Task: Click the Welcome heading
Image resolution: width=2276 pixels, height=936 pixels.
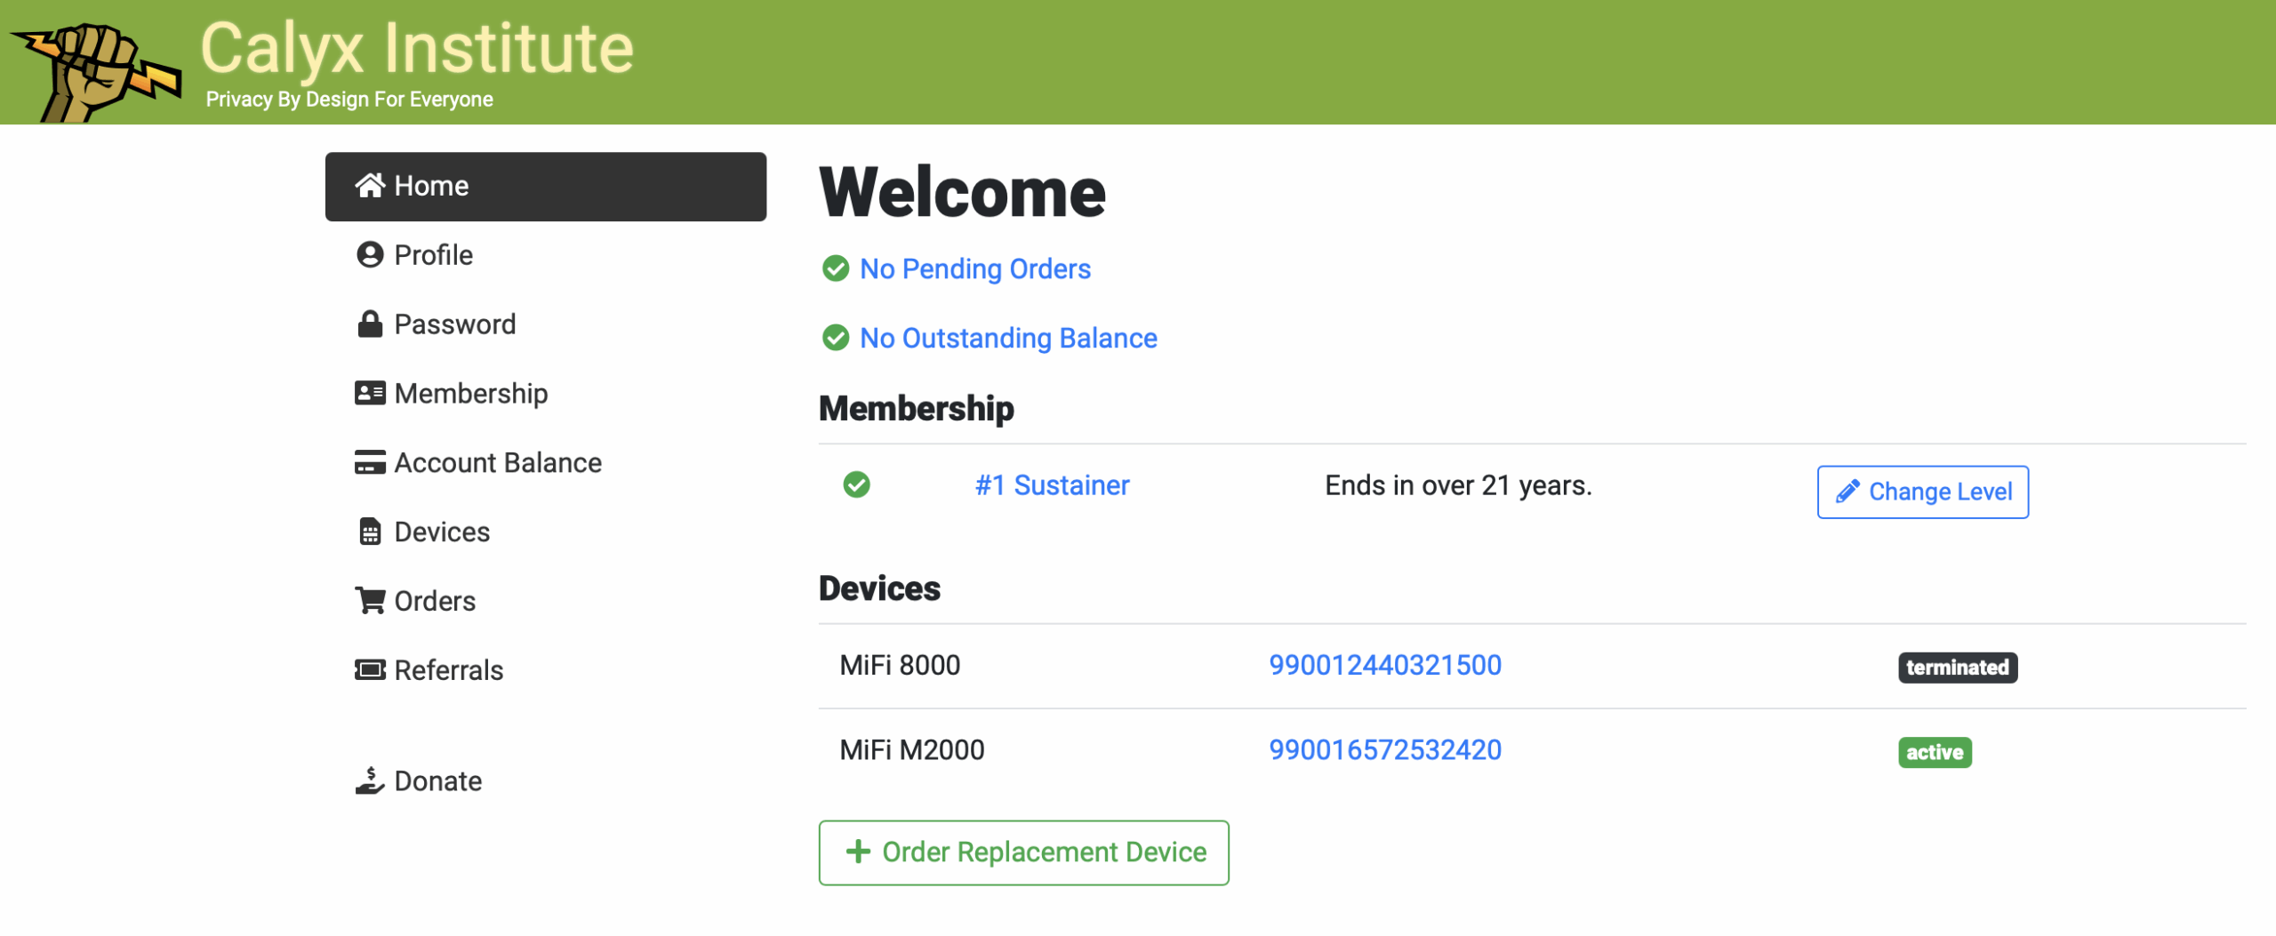Action: coord(963,192)
